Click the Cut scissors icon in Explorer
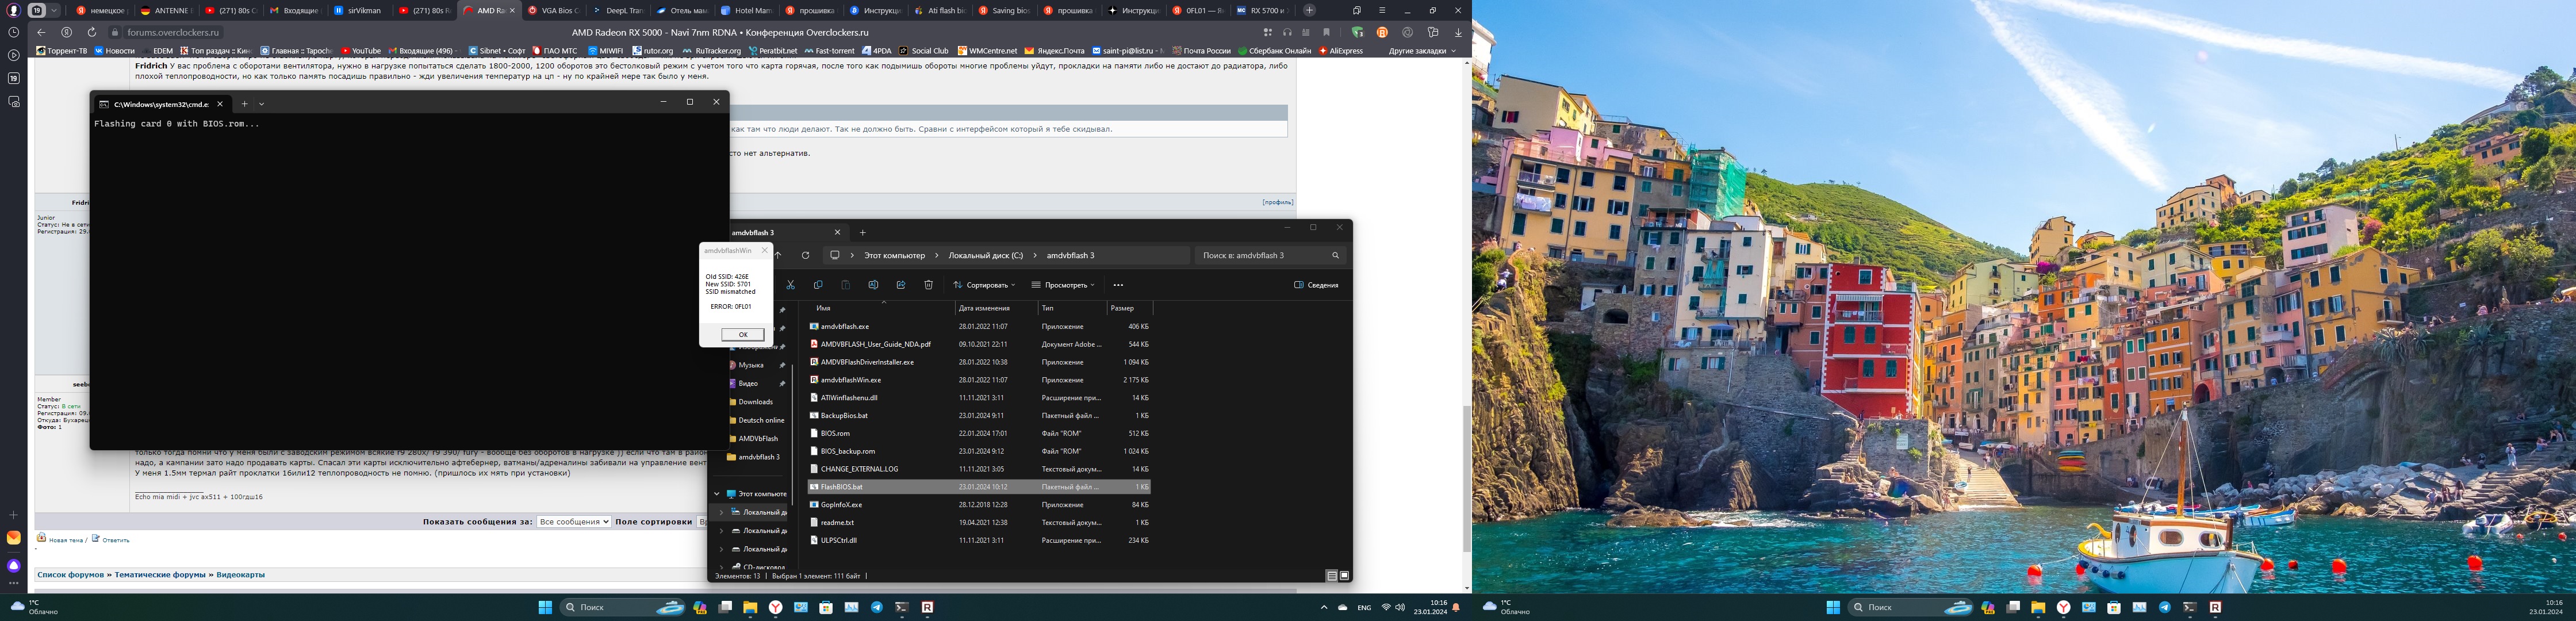 click(790, 285)
